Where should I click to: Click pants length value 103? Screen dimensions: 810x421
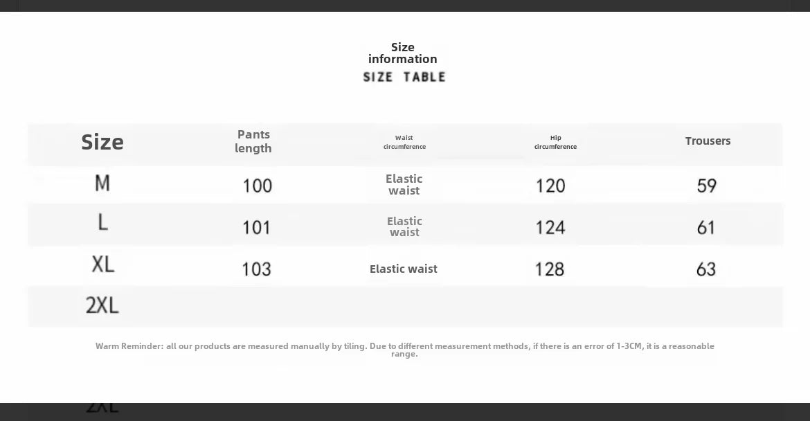[256, 269]
